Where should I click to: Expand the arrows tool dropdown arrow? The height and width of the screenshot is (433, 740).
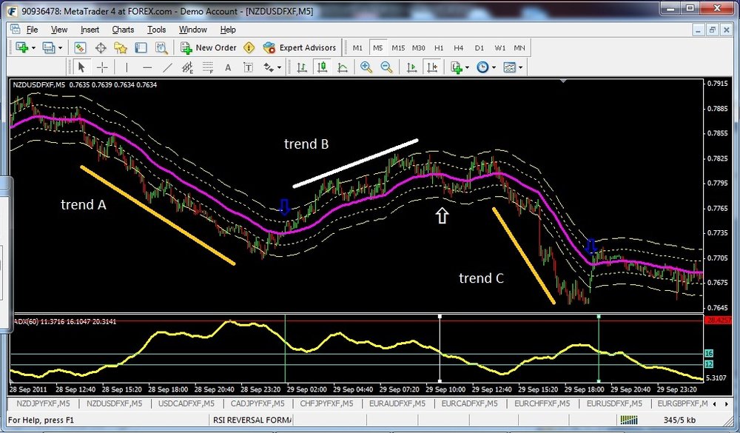click(x=280, y=68)
